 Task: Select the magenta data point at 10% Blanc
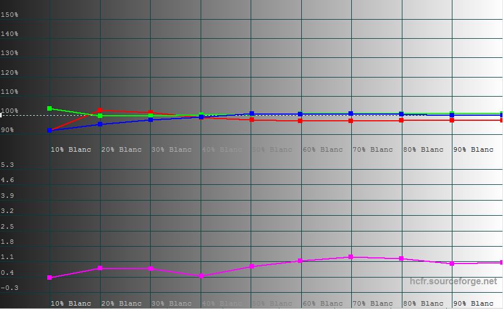[49, 278]
